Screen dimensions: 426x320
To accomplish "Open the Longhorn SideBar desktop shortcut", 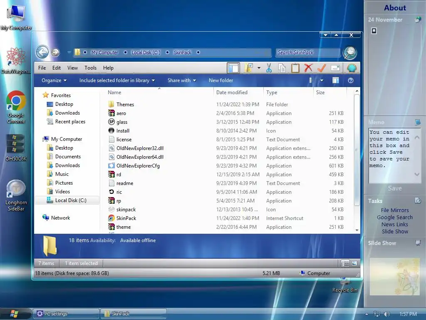I will (16, 195).
